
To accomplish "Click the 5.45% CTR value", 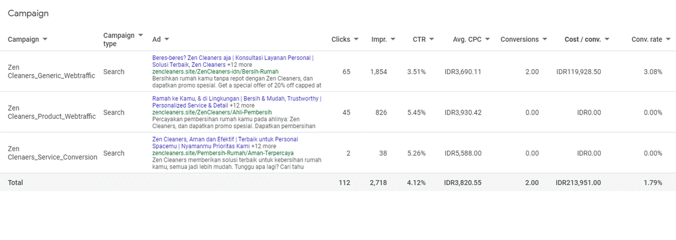I will click(x=416, y=113).
